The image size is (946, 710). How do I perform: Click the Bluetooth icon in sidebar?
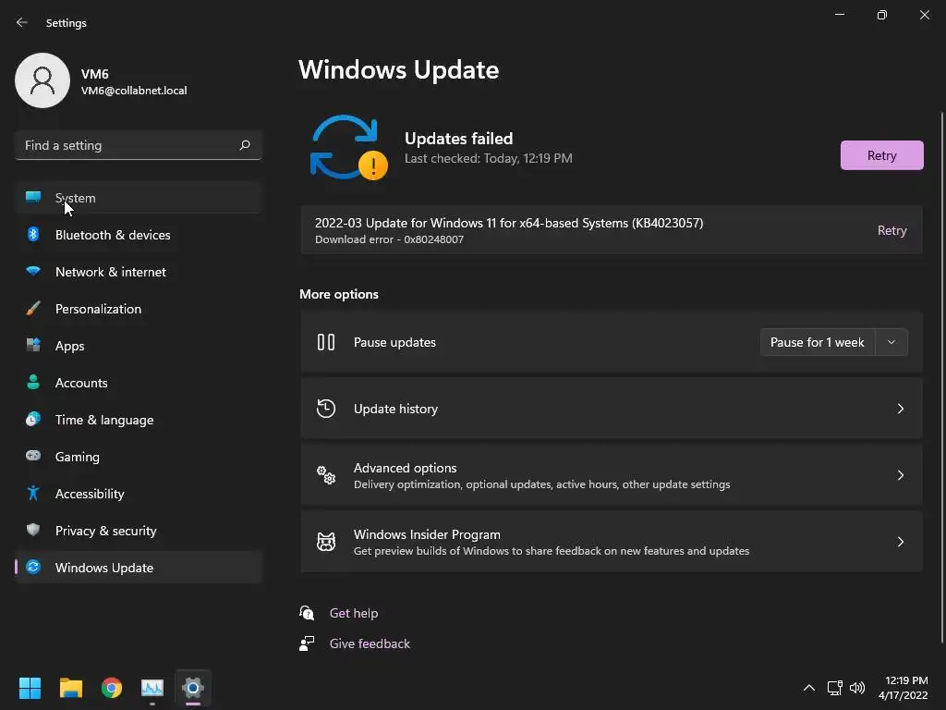pos(33,234)
